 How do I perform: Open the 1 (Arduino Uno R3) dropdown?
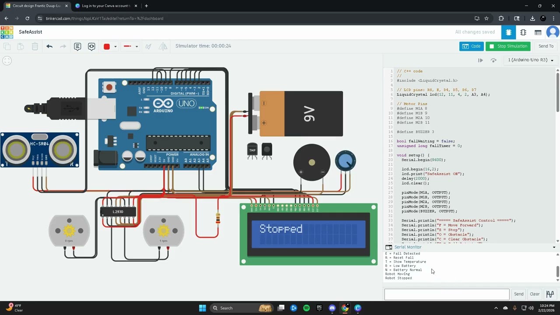point(531,60)
